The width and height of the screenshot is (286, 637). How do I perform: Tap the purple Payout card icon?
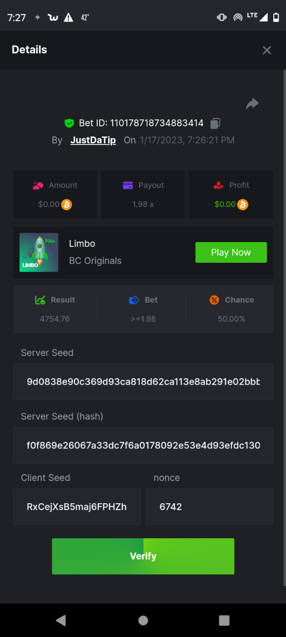click(128, 185)
